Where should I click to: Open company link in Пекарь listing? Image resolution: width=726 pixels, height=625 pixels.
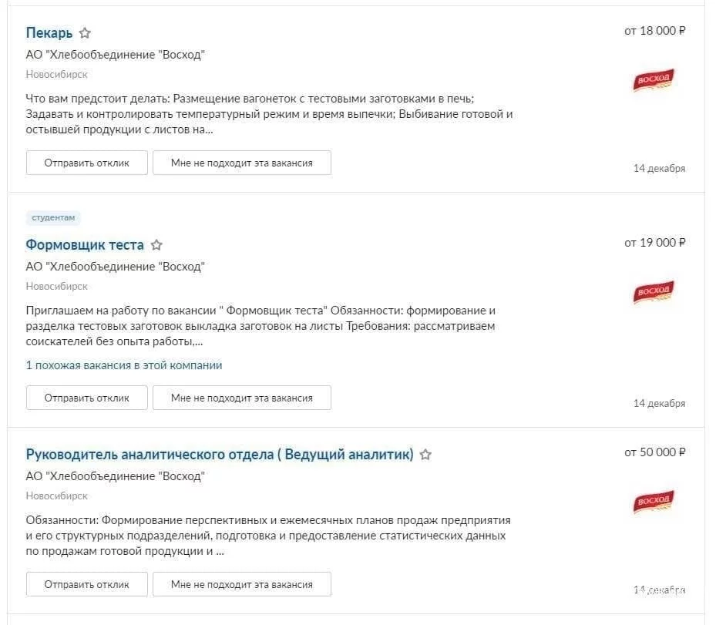click(x=116, y=55)
